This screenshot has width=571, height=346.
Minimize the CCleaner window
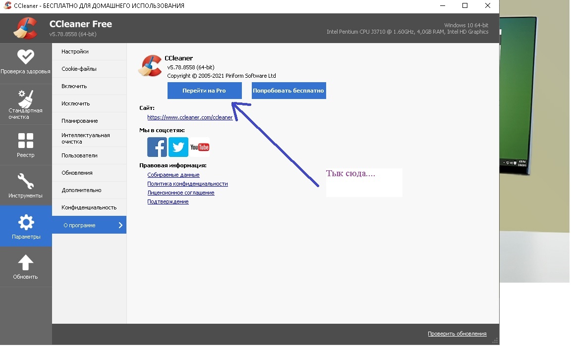[x=443, y=5]
